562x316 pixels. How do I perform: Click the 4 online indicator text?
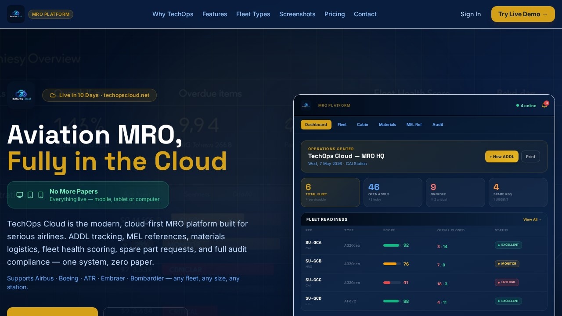pyautogui.click(x=528, y=105)
